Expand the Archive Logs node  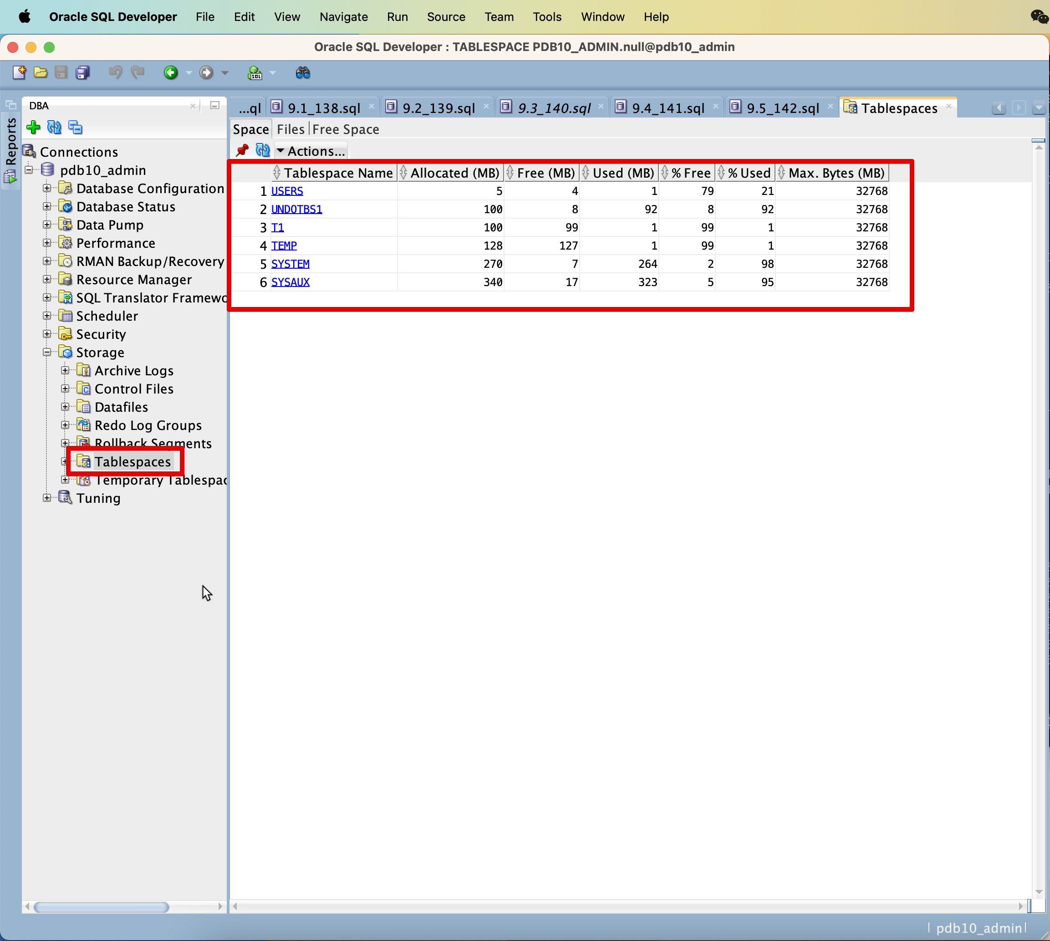click(x=65, y=370)
